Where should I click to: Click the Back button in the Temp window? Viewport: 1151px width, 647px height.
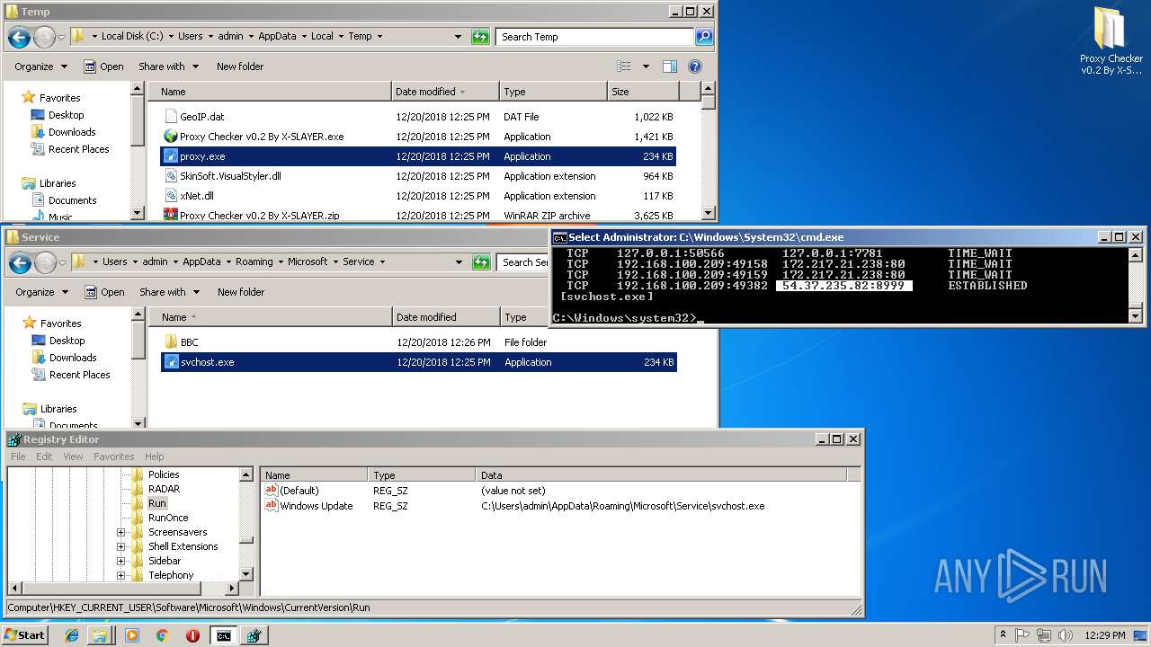pos(19,37)
